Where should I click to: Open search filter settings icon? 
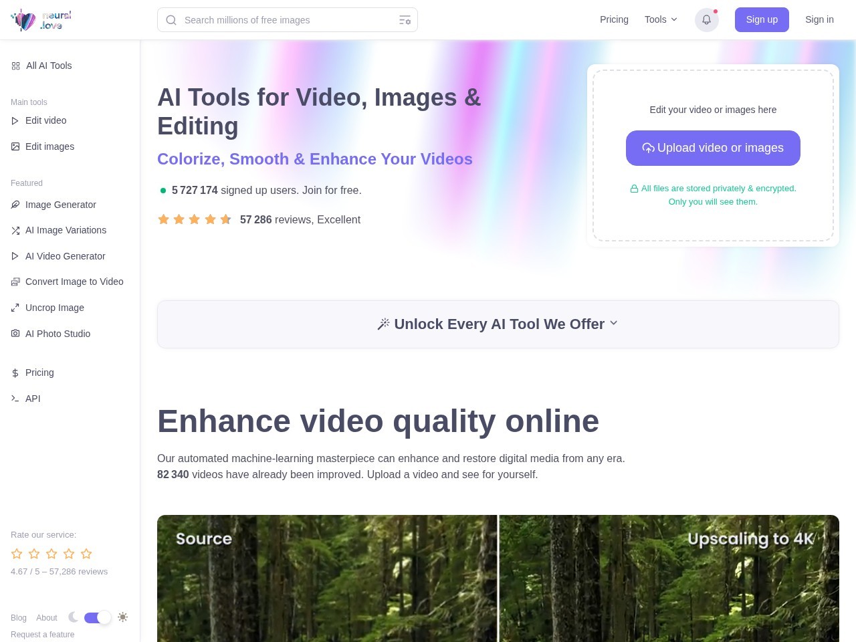coord(405,20)
